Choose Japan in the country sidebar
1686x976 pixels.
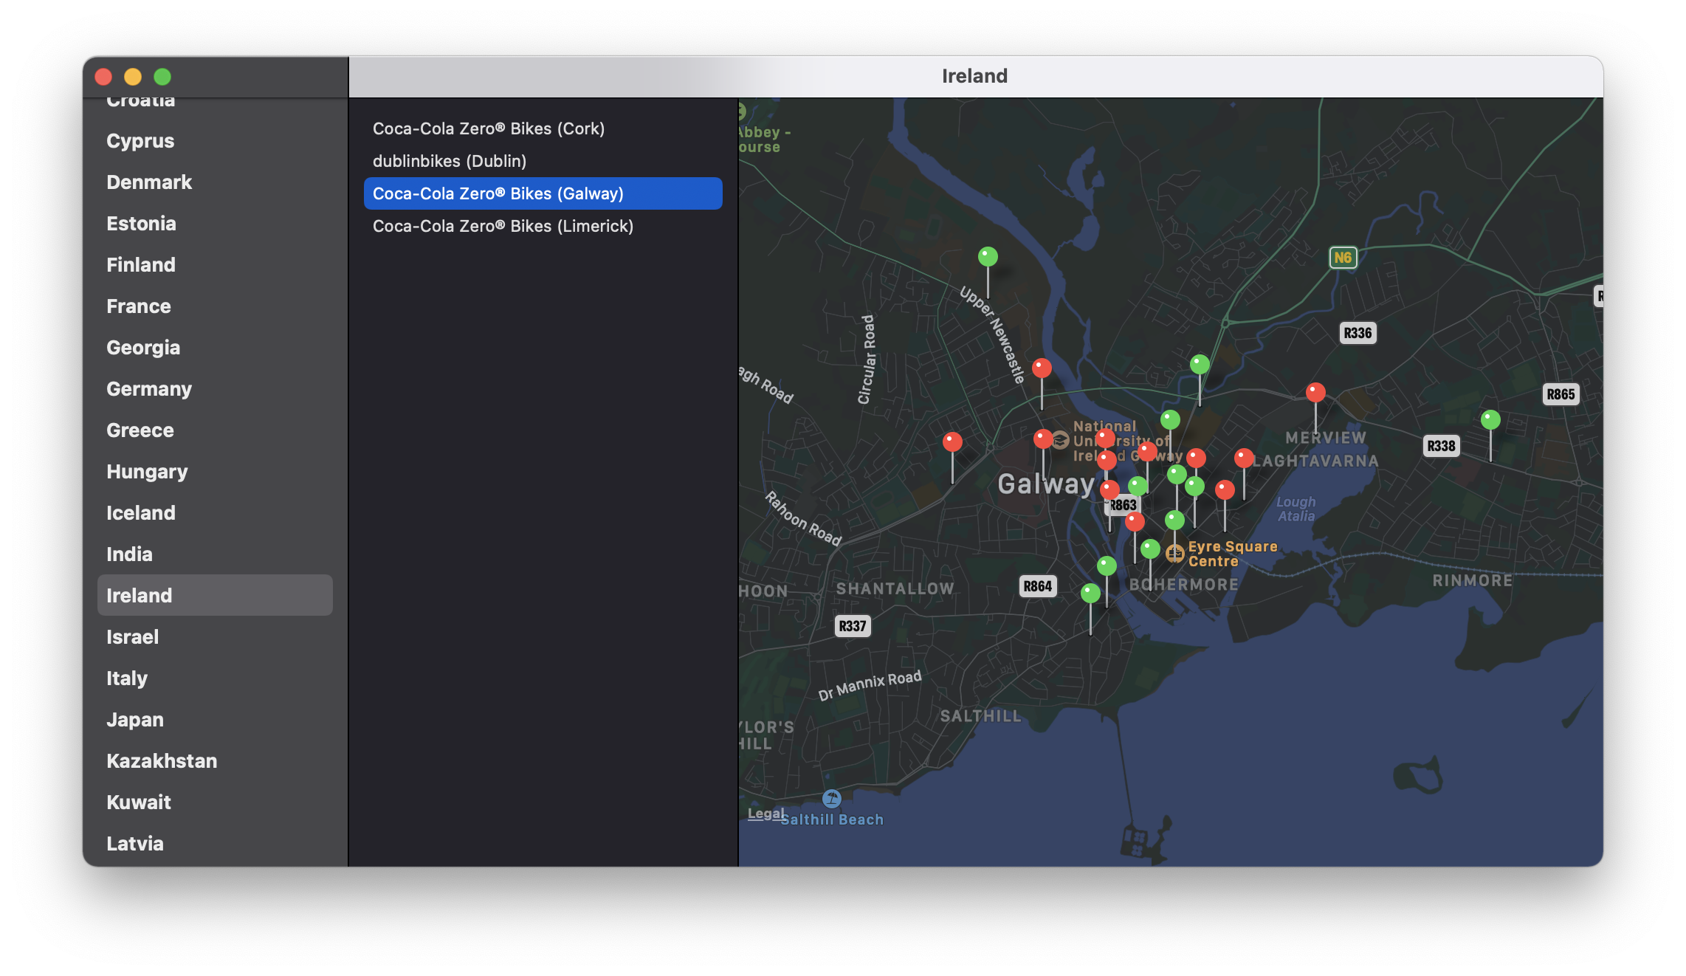pos(215,719)
